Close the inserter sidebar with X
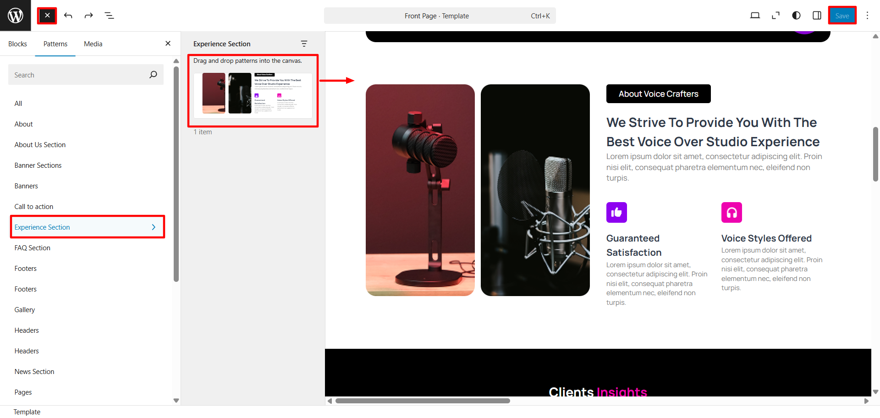Viewport: 880px width, 418px height. click(x=168, y=44)
